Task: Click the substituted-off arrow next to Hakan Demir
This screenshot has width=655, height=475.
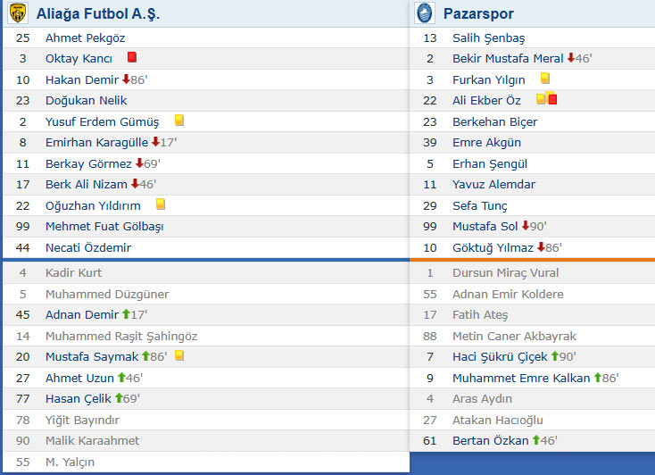Action: click(x=126, y=79)
